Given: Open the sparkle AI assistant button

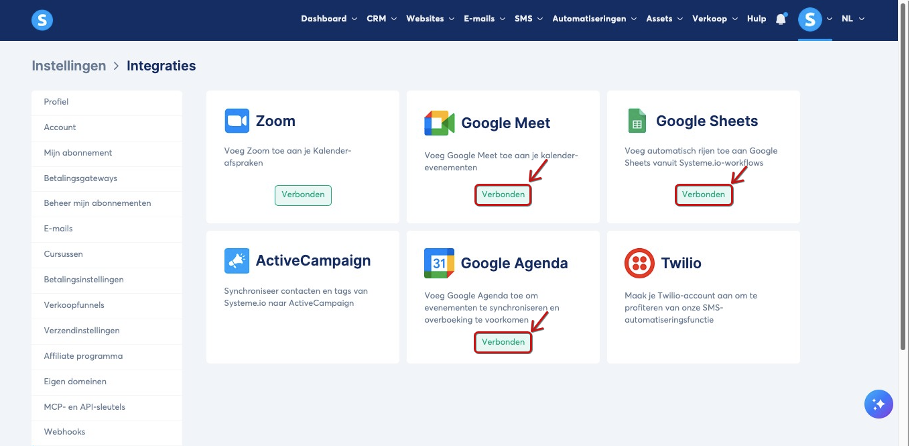Looking at the screenshot, I should coord(879,404).
